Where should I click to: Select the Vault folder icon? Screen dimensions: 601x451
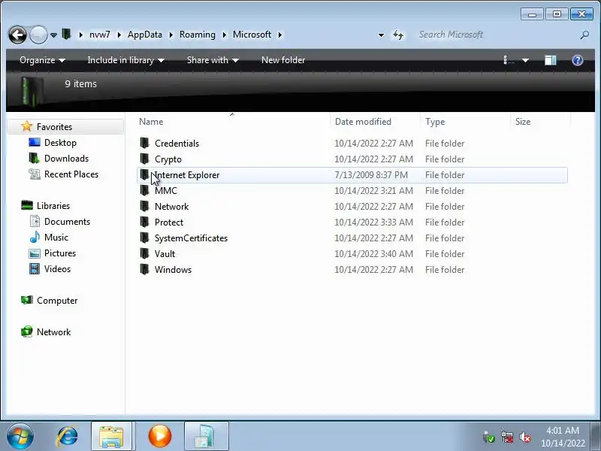coord(144,253)
